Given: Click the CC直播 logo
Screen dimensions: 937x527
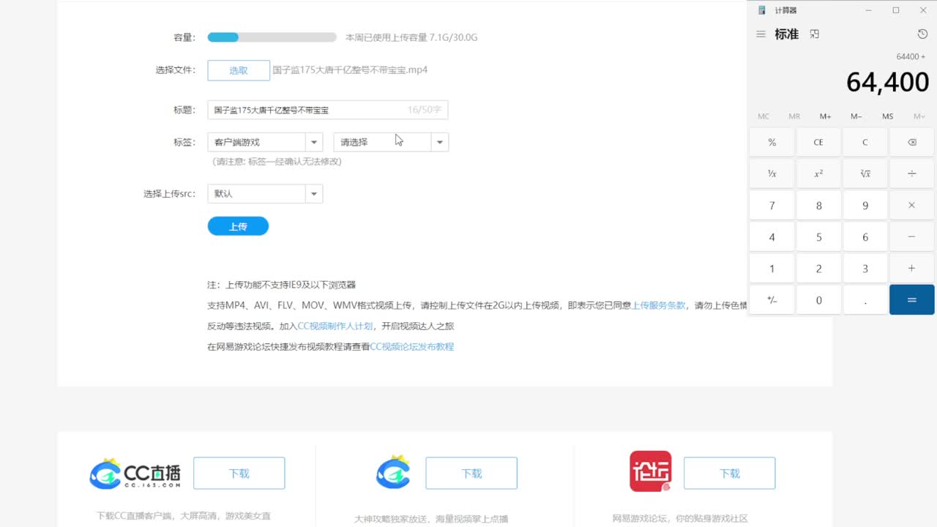Looking at the screenshot, I should 135,474.
